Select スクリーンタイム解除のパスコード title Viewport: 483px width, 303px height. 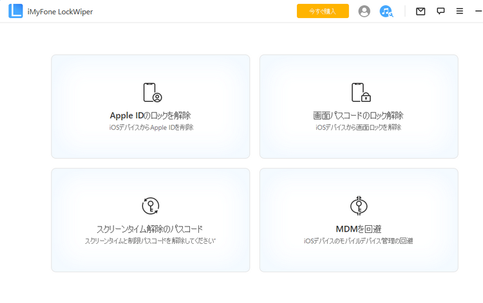tap(149, 229)
